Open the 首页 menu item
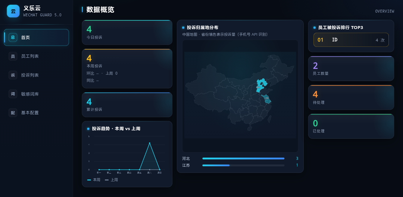 [x=37, y=38]
